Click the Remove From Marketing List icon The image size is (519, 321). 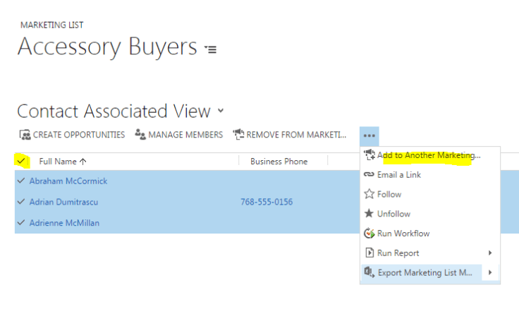click(238, 135)
